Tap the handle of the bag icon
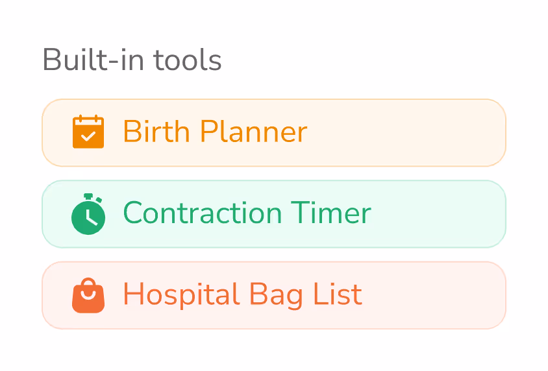This screenshot has height=371, width=548. click(x=88, y=282)
